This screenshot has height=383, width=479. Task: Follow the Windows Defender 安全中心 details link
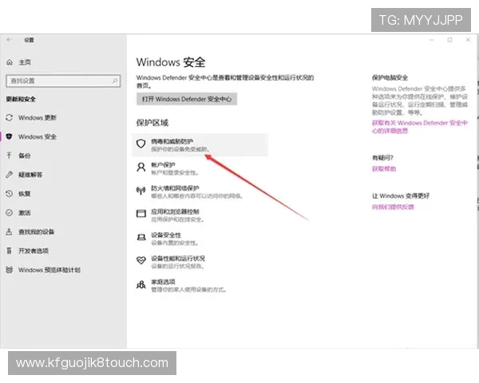pyautogui.click(x=420, y=127)
